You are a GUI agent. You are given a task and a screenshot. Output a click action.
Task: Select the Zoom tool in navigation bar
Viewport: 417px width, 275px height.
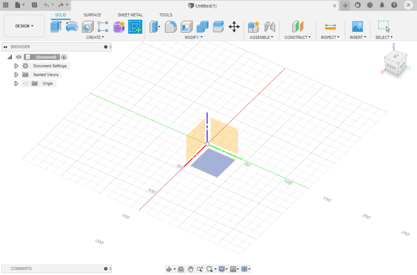[200, 269]
